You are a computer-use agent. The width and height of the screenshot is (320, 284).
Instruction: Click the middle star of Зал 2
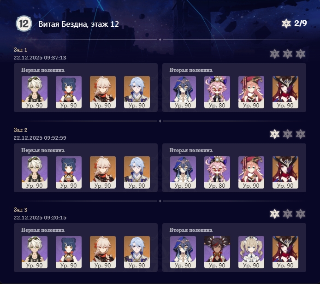(x=288, y=134)
